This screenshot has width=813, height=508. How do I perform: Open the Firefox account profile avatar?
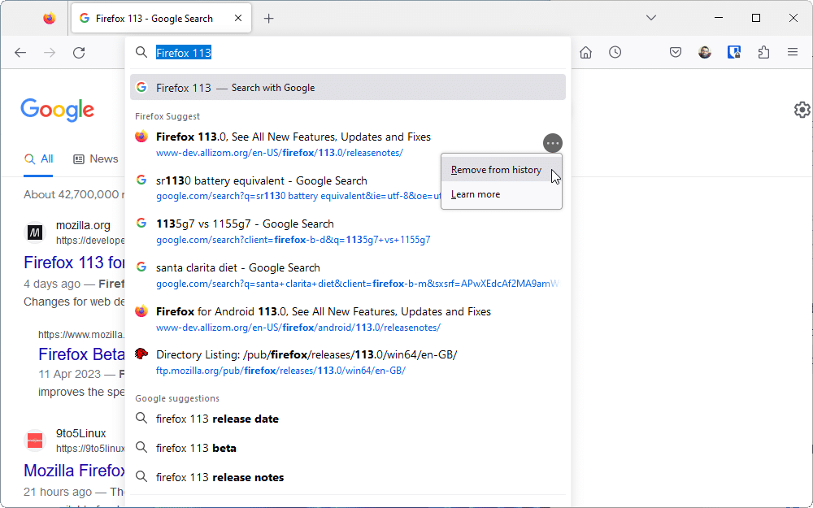(x=704, y=52)
